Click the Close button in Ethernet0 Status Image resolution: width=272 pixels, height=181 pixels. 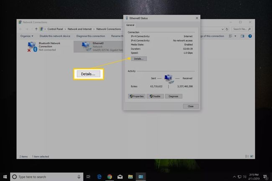pyautogui.click(x=191, y=106)
